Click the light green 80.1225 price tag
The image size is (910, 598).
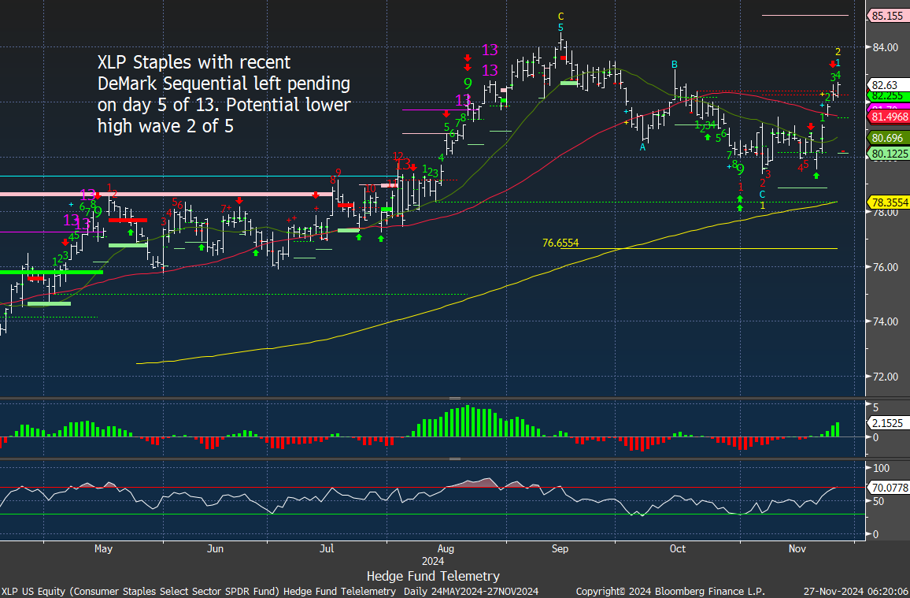(888, 153)
